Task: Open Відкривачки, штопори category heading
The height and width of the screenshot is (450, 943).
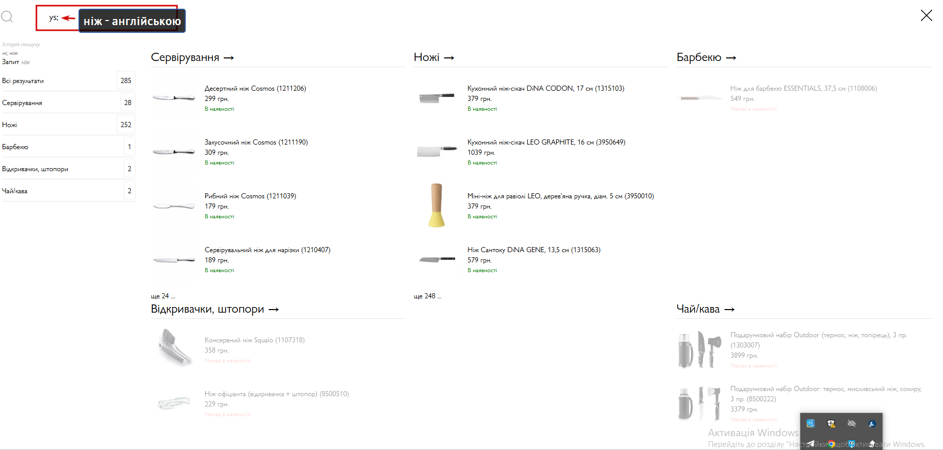Action: click(x=215, y=309)
